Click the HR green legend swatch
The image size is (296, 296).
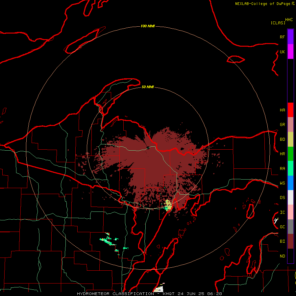click(x=290, y=154)
